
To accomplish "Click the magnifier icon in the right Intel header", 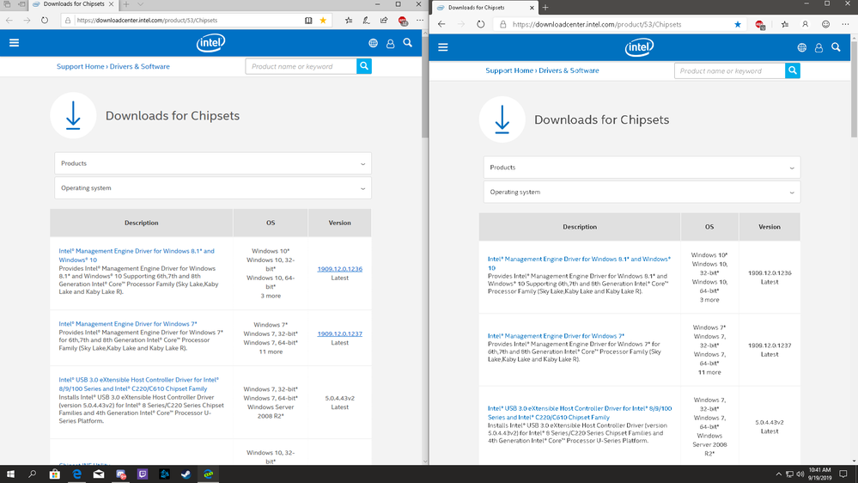I will tap(837, 47).
